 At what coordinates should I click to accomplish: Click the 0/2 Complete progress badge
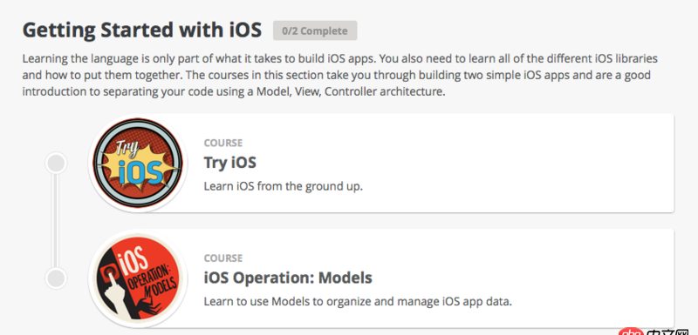point(315,30)
